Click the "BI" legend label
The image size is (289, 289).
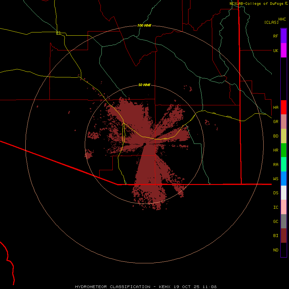[276, 236]
